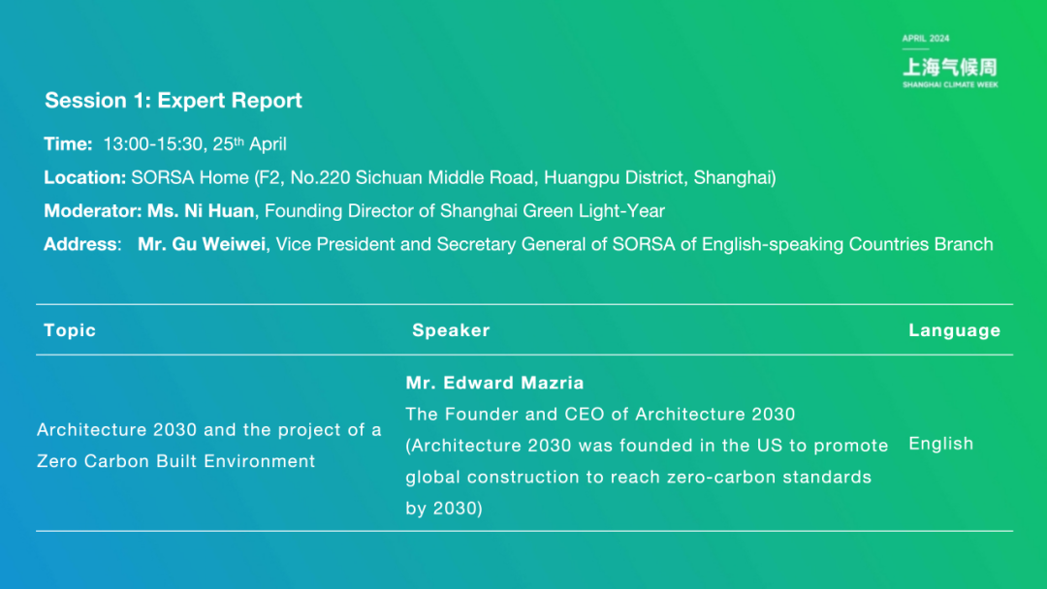Click the 'APRIL 2024' text
The image size is (1047, 589).
coord(926,38)
